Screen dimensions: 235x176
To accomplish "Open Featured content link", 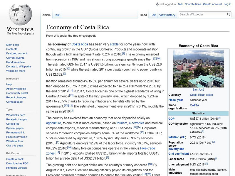I will [x=17, y=53].
